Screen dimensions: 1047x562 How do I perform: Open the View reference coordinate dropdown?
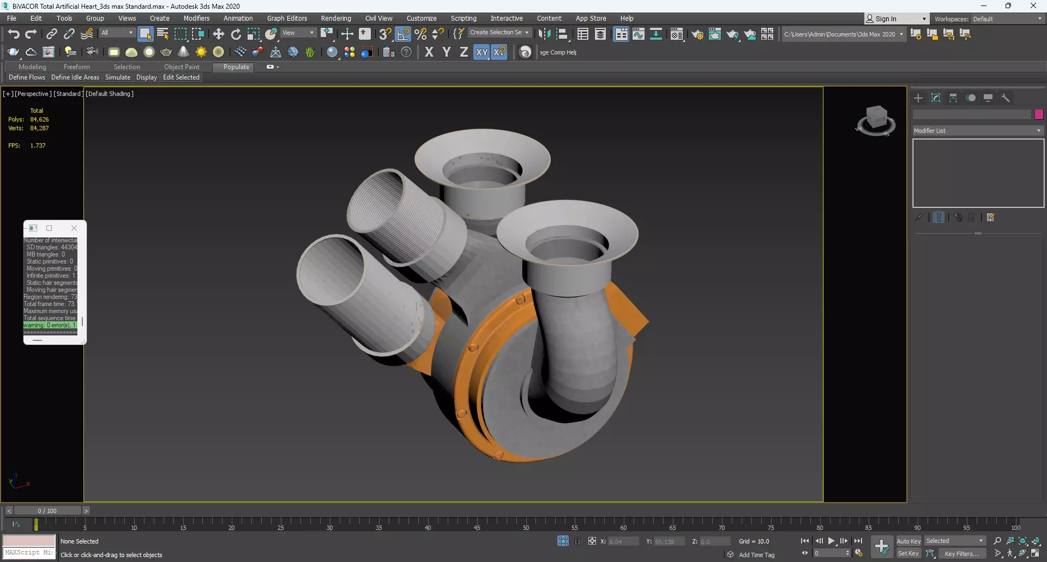298,33
